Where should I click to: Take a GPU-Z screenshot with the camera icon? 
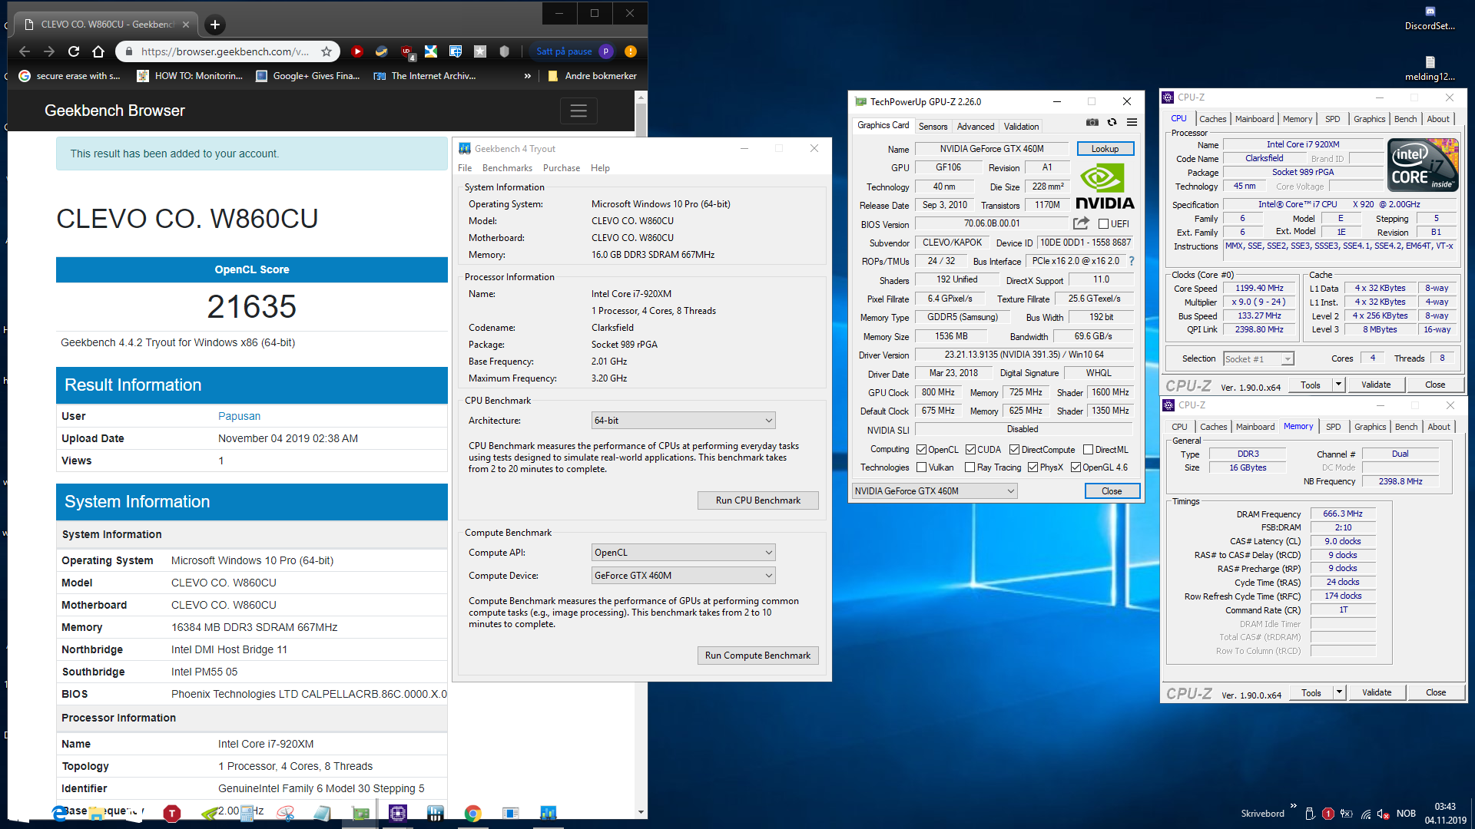[1092, 122]
